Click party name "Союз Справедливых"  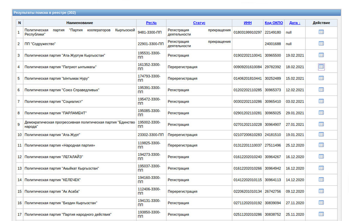point(62,90)
